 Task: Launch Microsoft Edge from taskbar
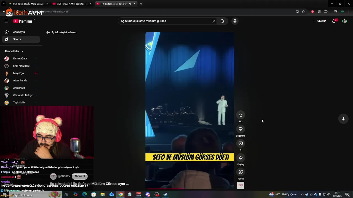[x=84, y=194]
